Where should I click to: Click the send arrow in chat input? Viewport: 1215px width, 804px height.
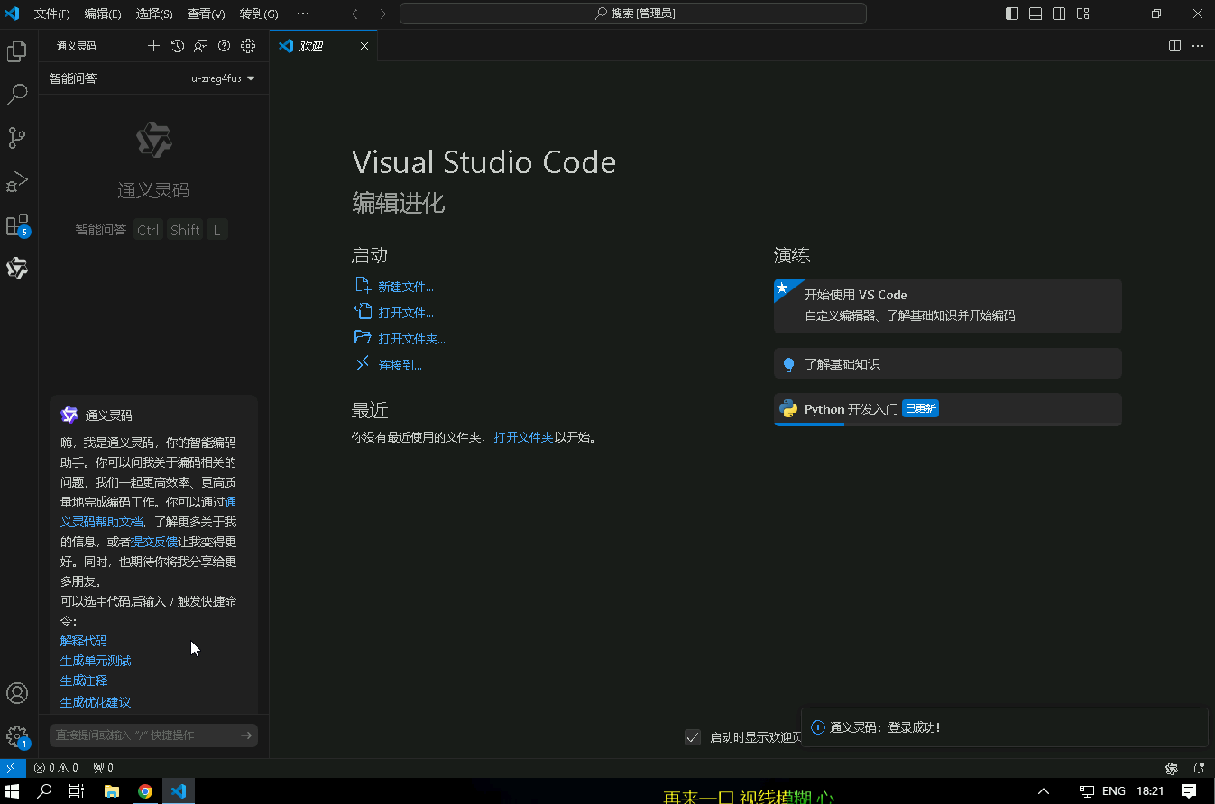246,735
